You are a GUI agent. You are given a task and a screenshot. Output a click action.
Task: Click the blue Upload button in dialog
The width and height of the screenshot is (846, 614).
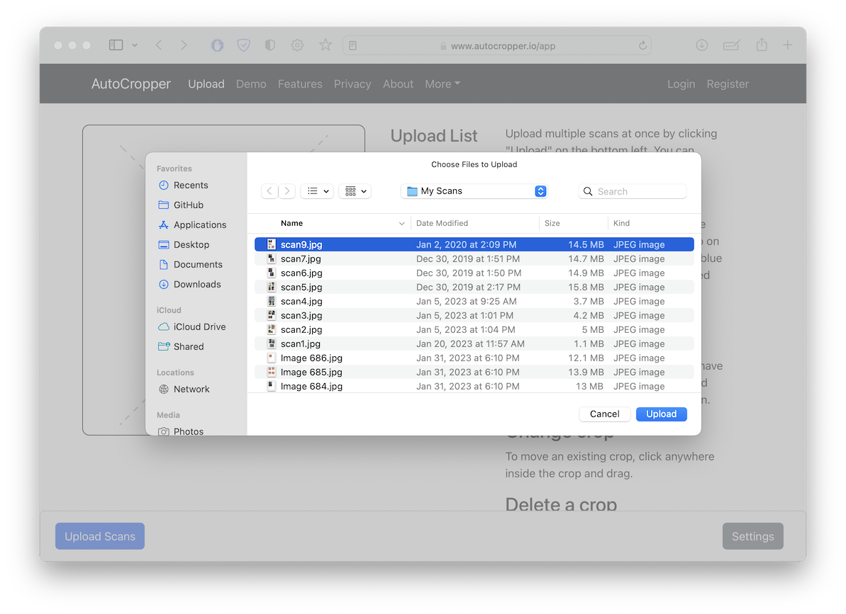(x=661, y=414)
